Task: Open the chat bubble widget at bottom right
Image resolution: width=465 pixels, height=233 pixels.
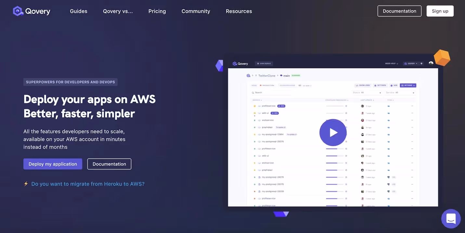Action: pos(451,218)
